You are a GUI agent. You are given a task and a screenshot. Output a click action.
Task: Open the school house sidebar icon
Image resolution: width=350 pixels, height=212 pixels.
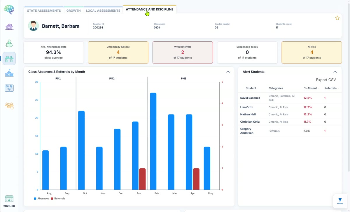pos(9,27)
